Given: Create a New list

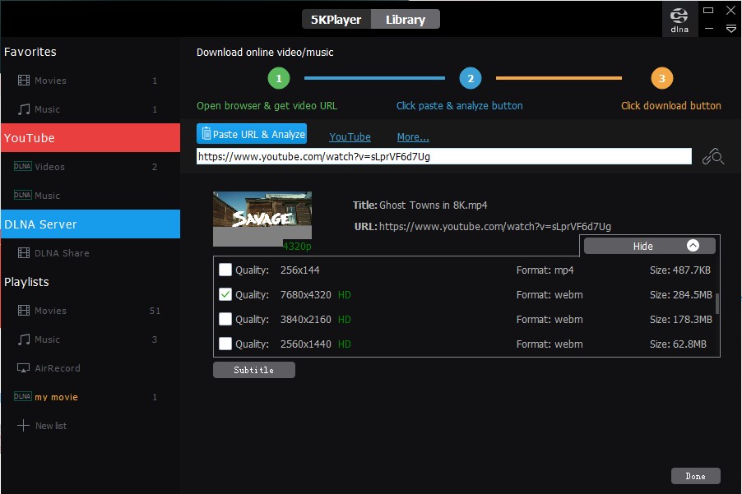Looking at the screenshot, I should (x=90, y=426).
